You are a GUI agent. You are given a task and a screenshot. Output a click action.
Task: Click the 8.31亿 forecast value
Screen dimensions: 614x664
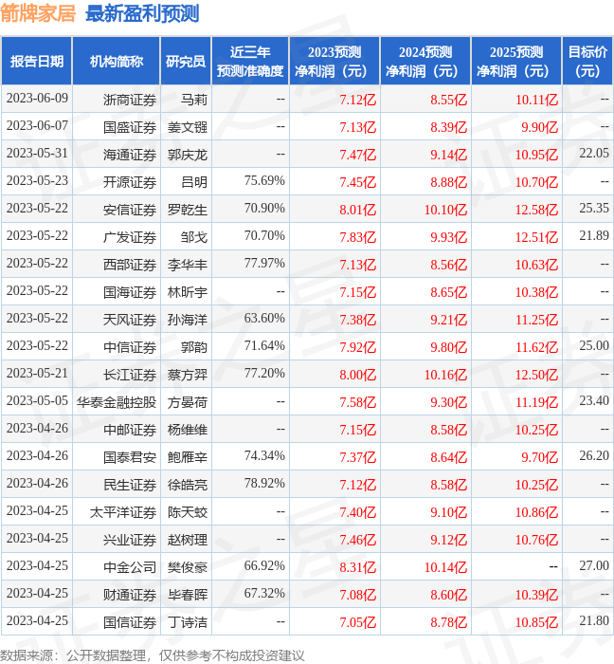[x=358, y=568]
